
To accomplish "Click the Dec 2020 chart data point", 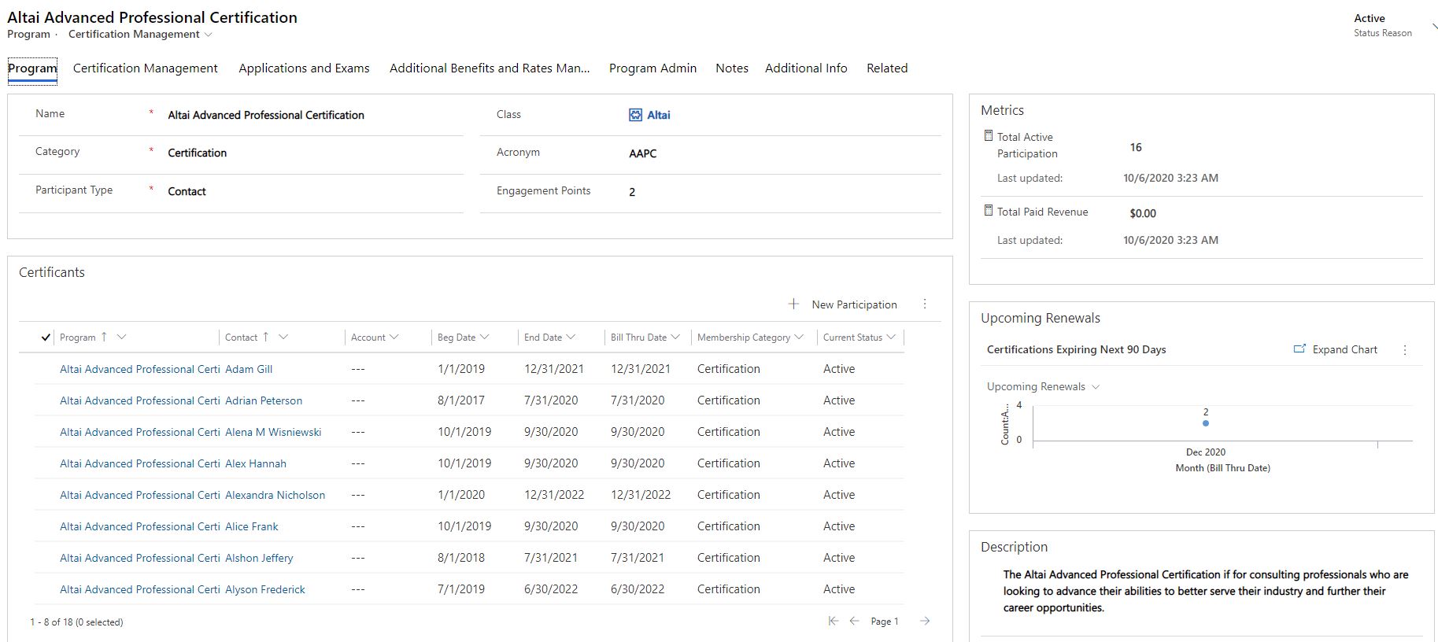I will [1206, 423].
